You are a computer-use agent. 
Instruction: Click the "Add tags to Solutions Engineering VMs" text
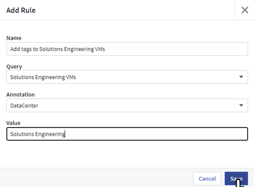pos(58,49)
